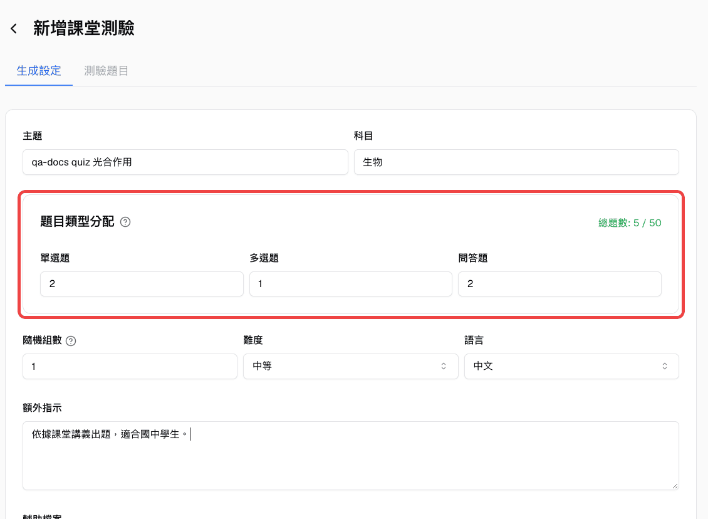Click the 額外指示 label

[42, 407]
